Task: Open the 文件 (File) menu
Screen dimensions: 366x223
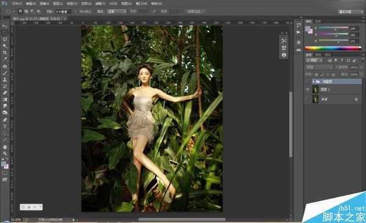Action: click(x=17, y=4)
